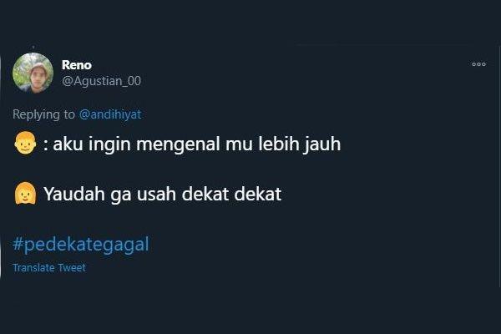The width and height of the screenshot is (501, 334).
Task: Click the line 'Yaudah ga usah dekat dekat'
Action: point(162,194)
